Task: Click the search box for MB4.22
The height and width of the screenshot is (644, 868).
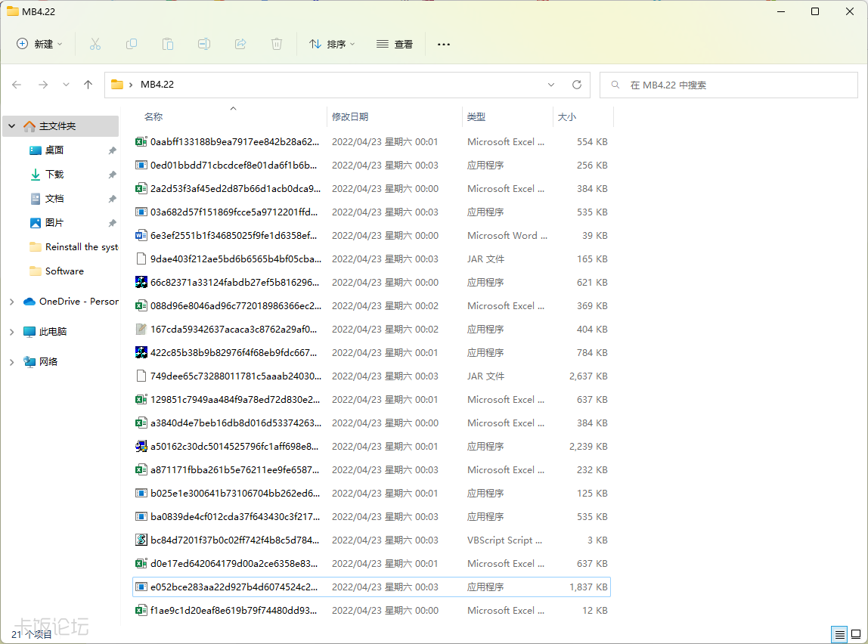Action: coord(728,85)
